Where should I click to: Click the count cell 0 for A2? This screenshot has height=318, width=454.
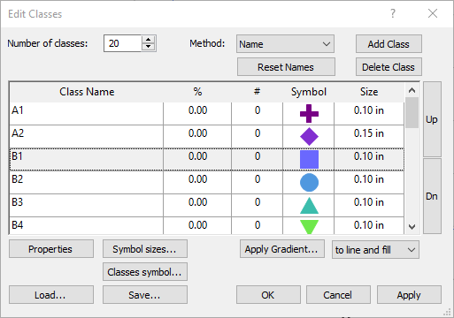[x=258, y=137]
